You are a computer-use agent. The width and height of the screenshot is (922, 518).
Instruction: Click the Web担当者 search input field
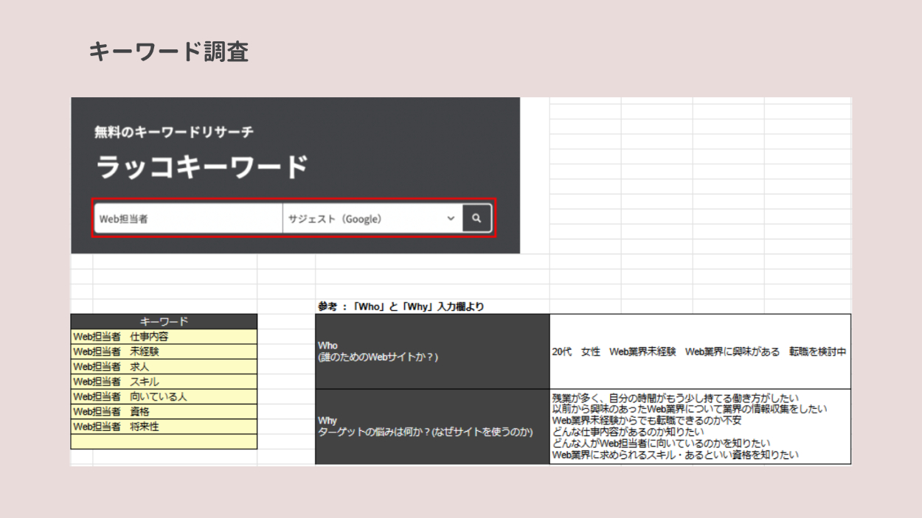point(188,219)
